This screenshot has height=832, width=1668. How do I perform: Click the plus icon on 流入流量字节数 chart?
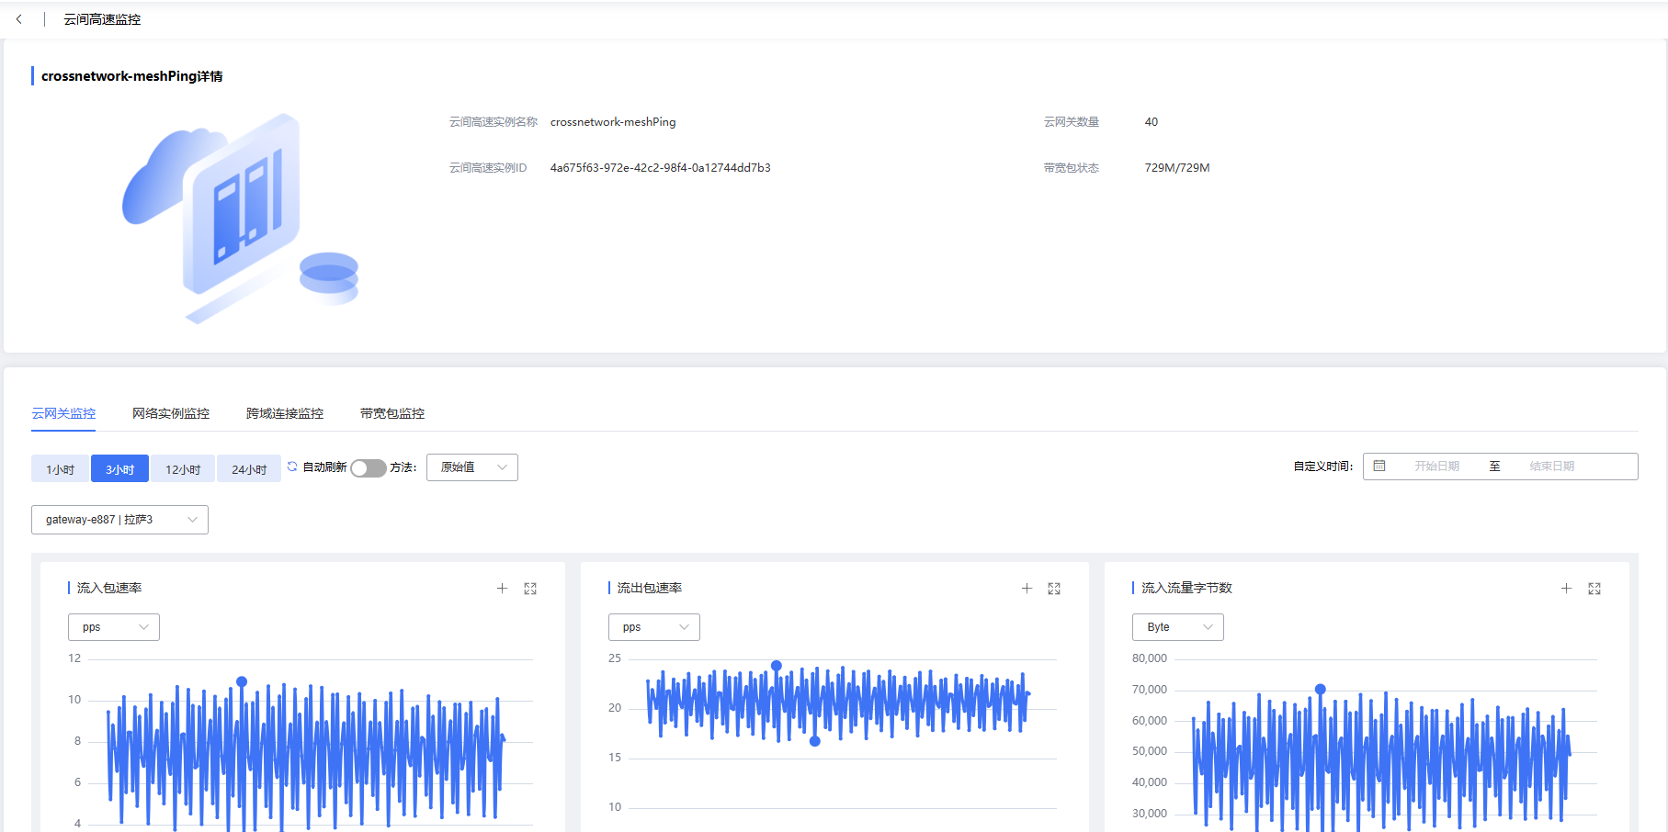tap(1566, 589)
